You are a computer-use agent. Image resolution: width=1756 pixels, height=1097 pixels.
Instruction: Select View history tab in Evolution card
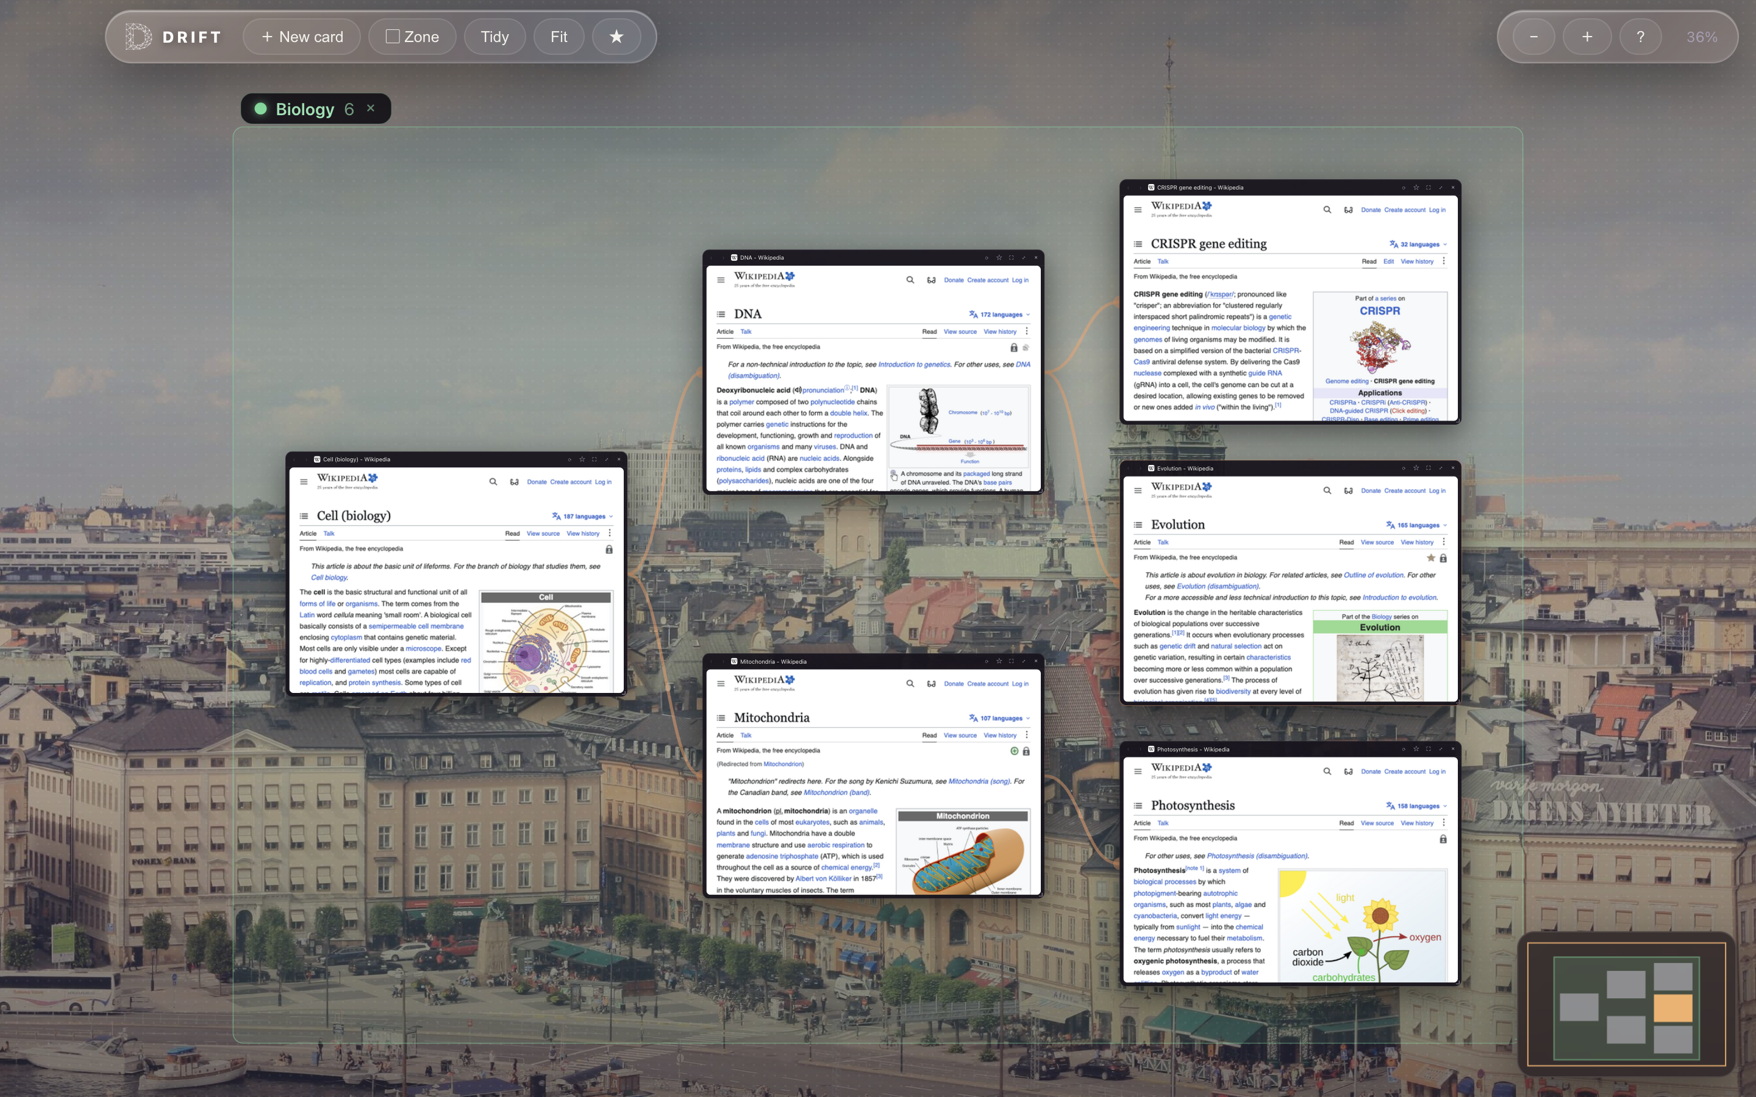point(1417,542)
